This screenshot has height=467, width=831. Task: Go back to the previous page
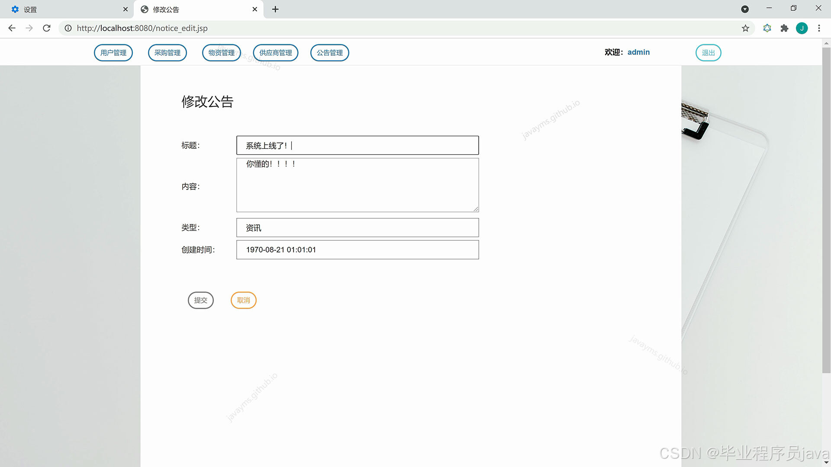[12, 28]
